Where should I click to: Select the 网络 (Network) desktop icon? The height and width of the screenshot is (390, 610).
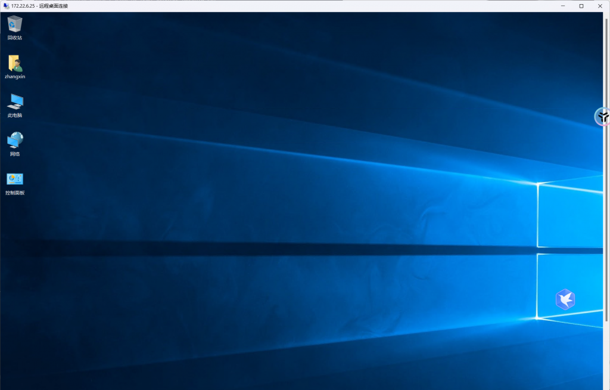click(15, 144)
